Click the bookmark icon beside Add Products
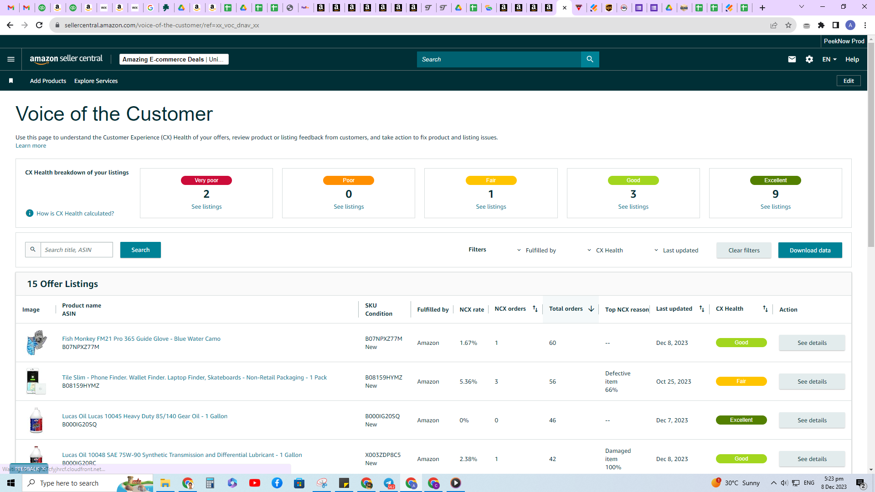 [11, 81]
